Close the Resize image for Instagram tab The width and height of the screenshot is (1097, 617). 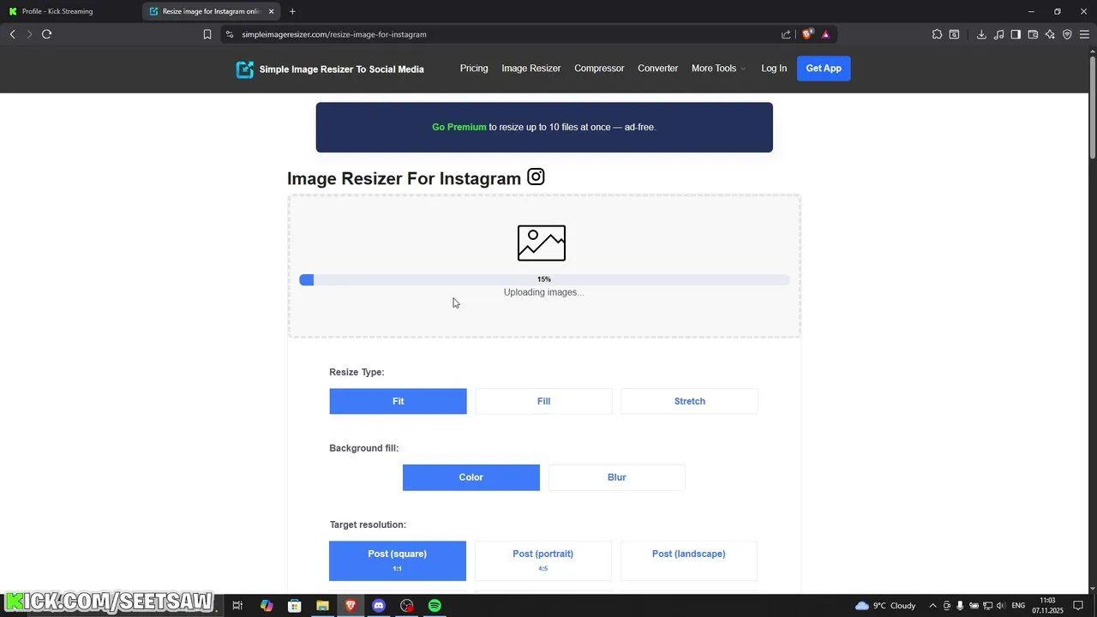(x=272, y=11)
